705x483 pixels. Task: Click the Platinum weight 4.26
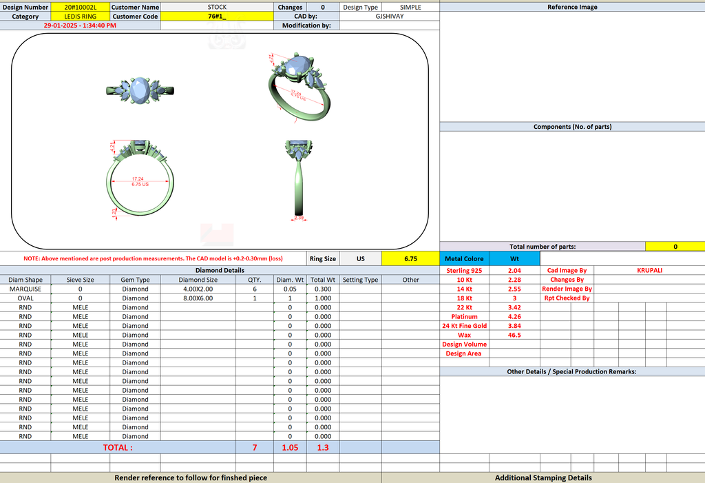coord(514,316)
